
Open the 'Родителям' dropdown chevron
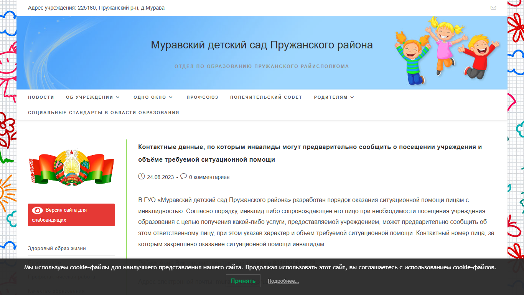coord(352,98)
